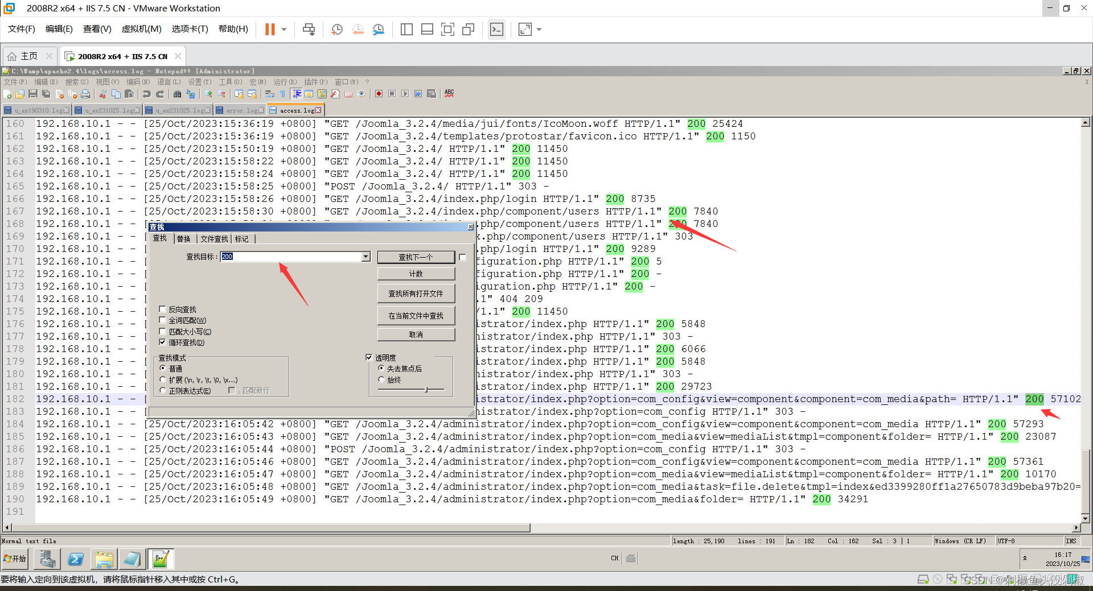Uncheck the 透明度 checkbox
This screenshot has height=591, width=1093.
point(369,358)
